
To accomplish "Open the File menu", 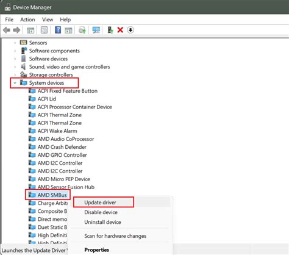I will click(9, 20).
